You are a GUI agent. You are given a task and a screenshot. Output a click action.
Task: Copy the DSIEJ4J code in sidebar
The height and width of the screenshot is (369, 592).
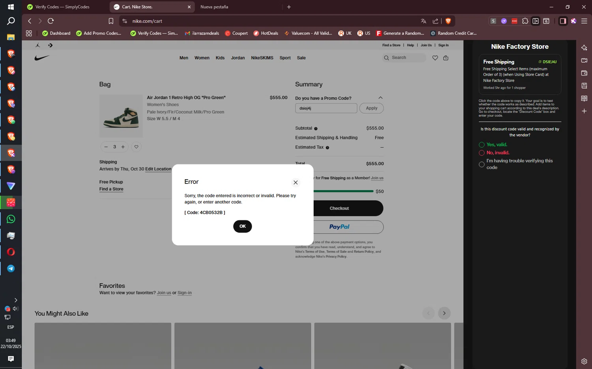[x=547, y=62]
